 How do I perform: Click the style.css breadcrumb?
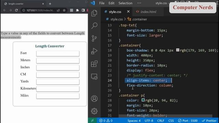click(x=116, y=19)
